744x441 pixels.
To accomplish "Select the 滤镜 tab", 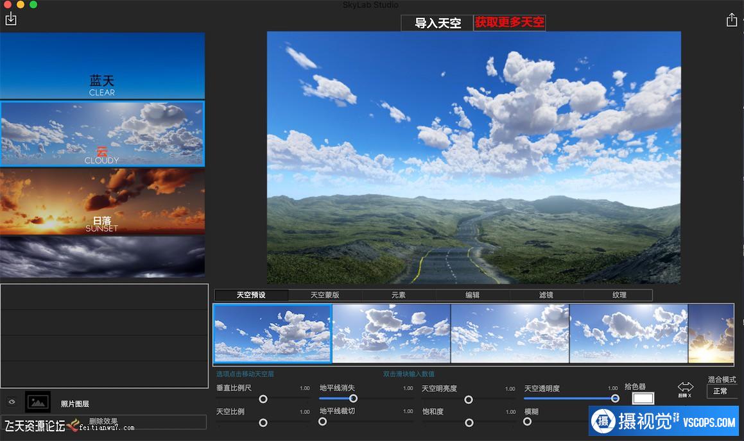I will pos(546,295).
